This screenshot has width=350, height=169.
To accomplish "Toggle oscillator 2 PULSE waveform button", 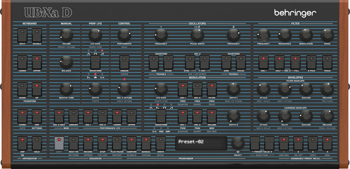I will pos(241,62).
